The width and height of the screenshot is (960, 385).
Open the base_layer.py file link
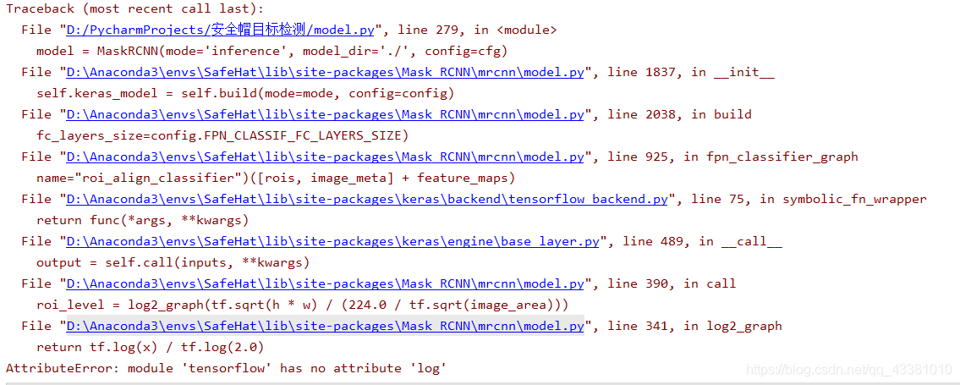click(x=332, y=241)
